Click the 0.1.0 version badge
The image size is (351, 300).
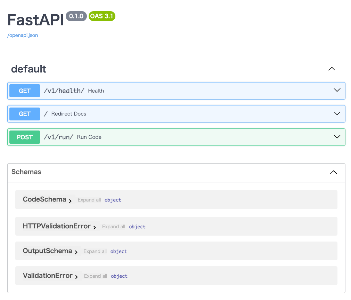pos(76,16)
